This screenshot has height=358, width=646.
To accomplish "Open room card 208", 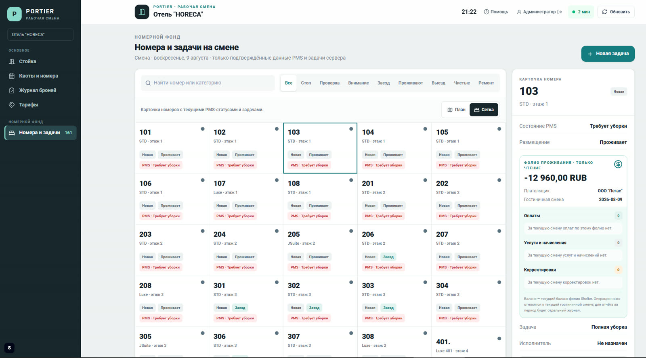I will [172, 302].
